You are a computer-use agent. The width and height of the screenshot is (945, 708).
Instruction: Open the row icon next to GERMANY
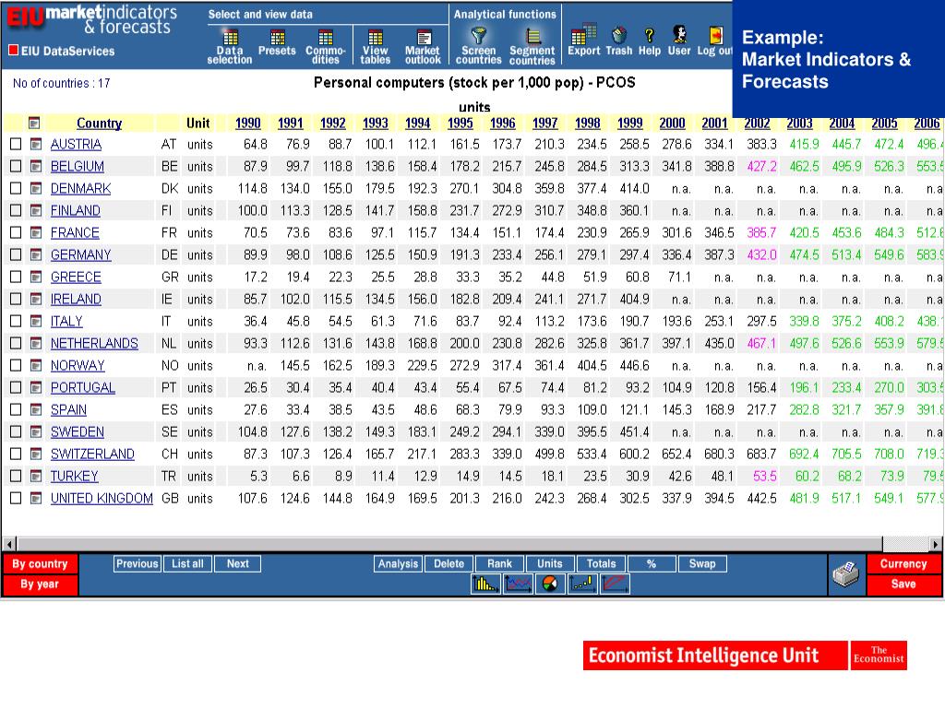click(36, 254)
